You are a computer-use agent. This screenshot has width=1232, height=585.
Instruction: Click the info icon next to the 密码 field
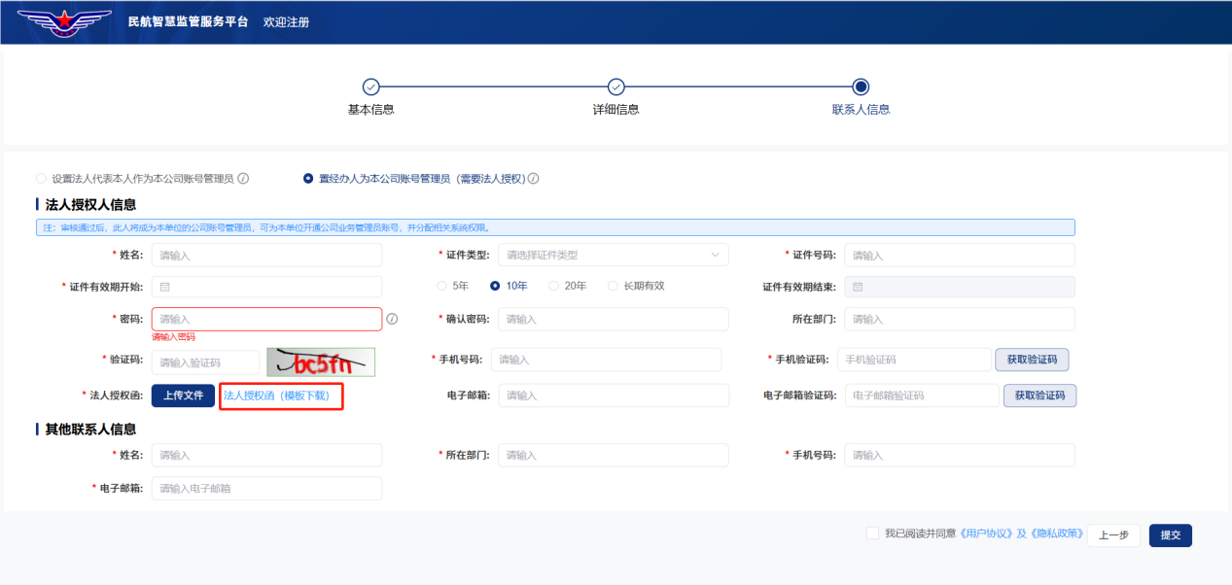(394, 318)
